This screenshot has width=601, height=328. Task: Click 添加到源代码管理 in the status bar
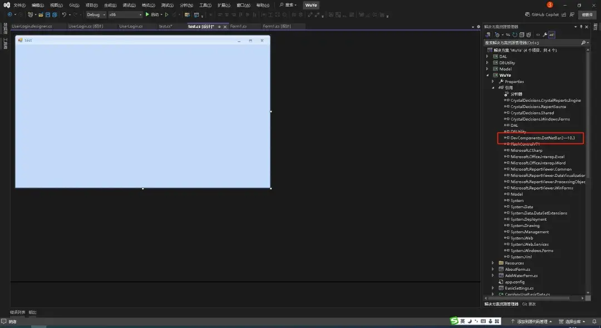click(531, 321)
